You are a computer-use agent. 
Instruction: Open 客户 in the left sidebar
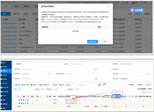coord(6,62)
